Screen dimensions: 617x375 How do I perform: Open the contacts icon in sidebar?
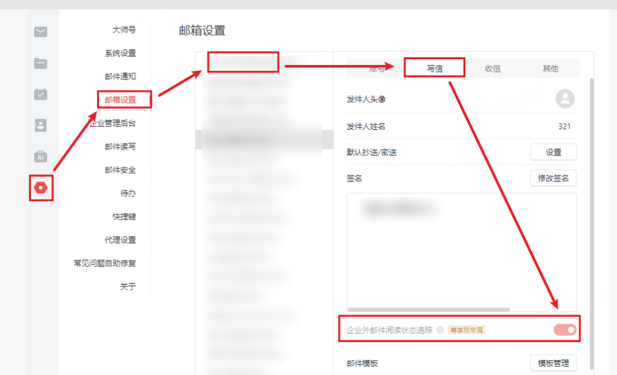(40, 125)
